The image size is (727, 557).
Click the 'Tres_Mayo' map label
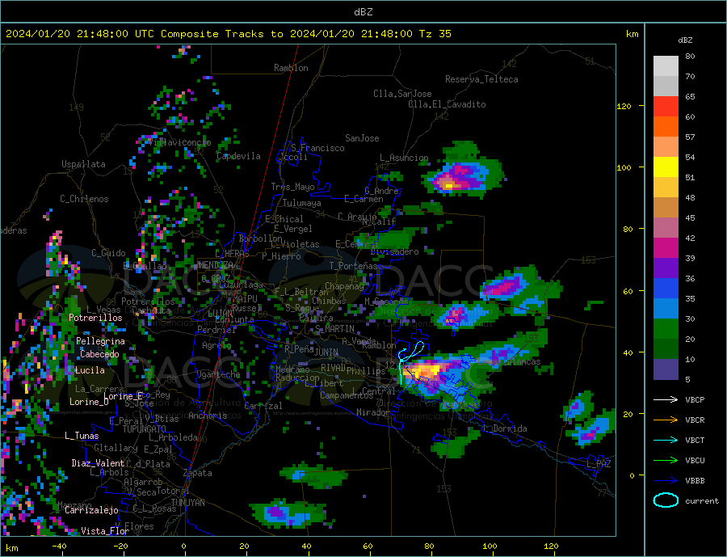[x=292, y=187]
